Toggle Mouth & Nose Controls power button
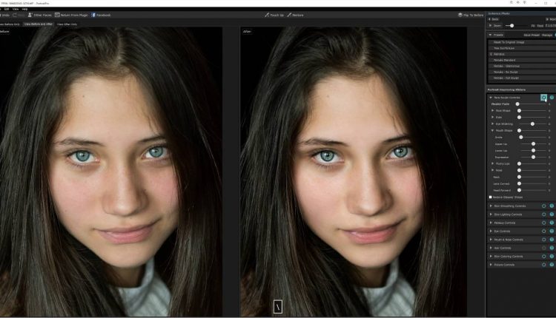556x318 pixels. click(543, 240)
